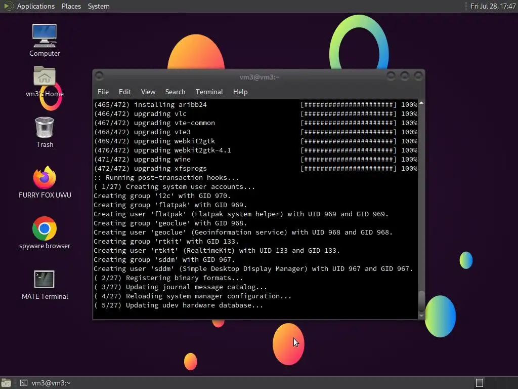Click terminal window menu button at the title bar's left
Viewport: 518px width, 389px height.
click(x=99, y=76)
